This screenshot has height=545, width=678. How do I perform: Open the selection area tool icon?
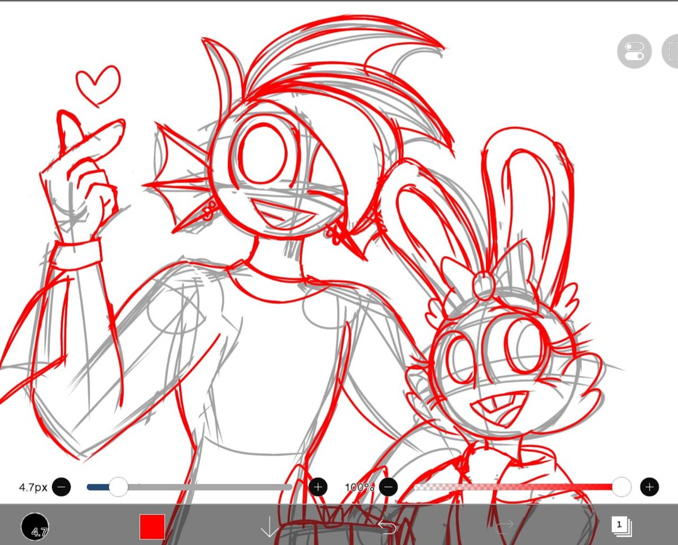tap(671, 51)
